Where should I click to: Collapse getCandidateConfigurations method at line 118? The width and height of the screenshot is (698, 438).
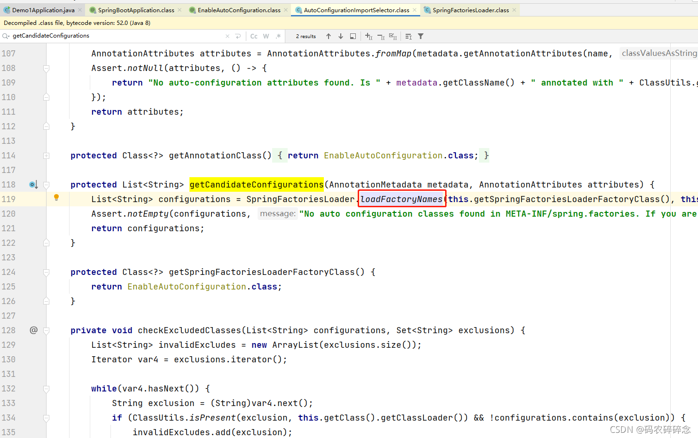tap(46, 185)
